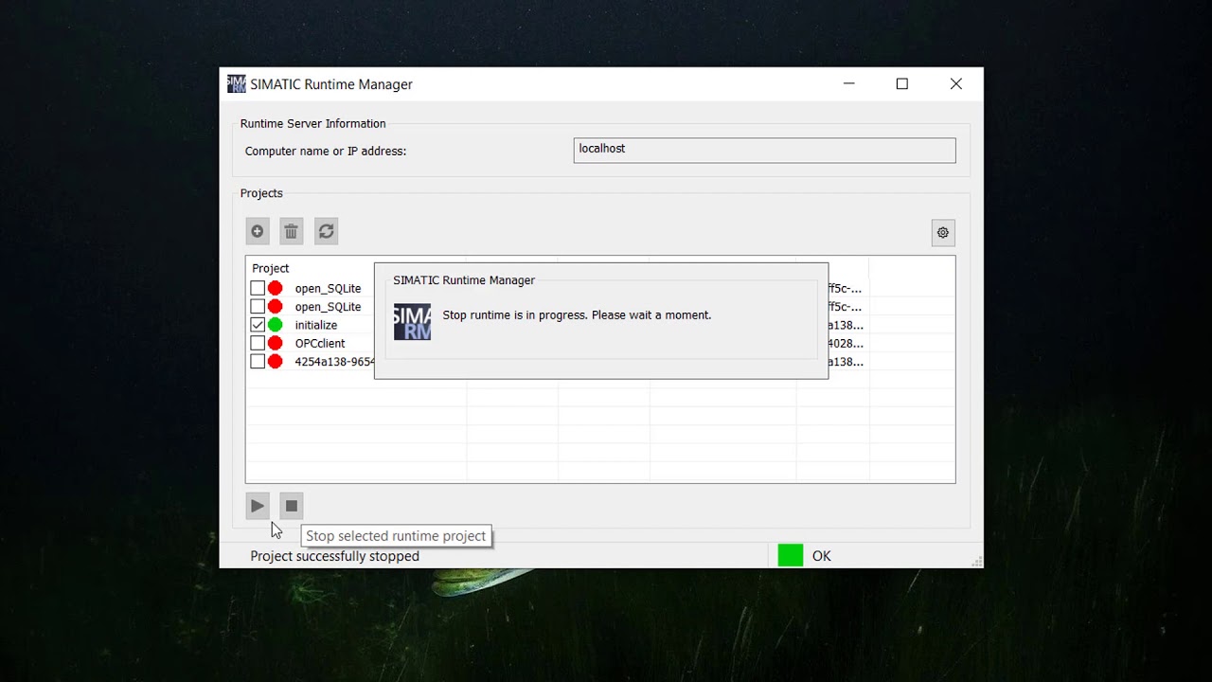Click 'Project successfully stopped' status text

click(334, 556)
